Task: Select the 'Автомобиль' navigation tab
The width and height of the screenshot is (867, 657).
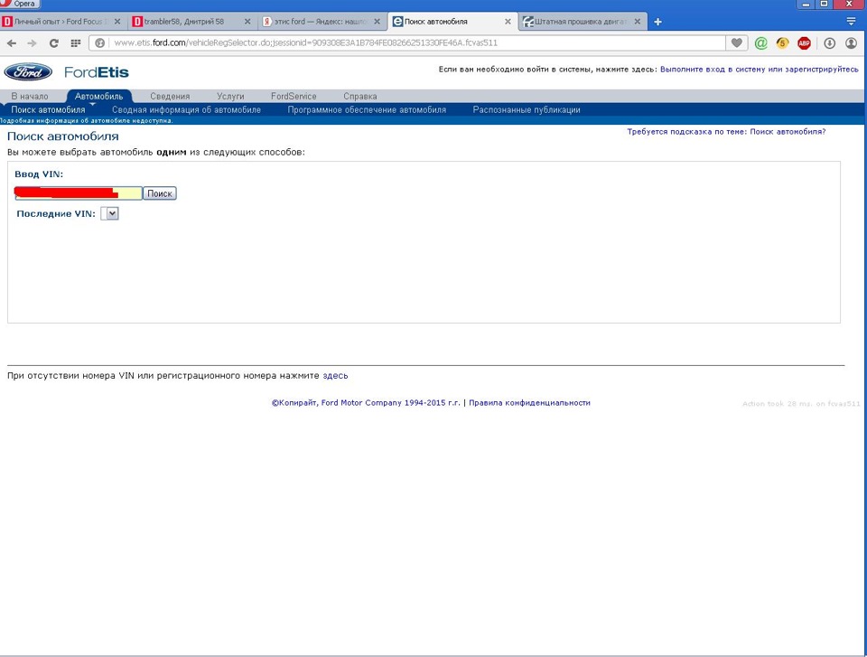Action: pos(99,97)
